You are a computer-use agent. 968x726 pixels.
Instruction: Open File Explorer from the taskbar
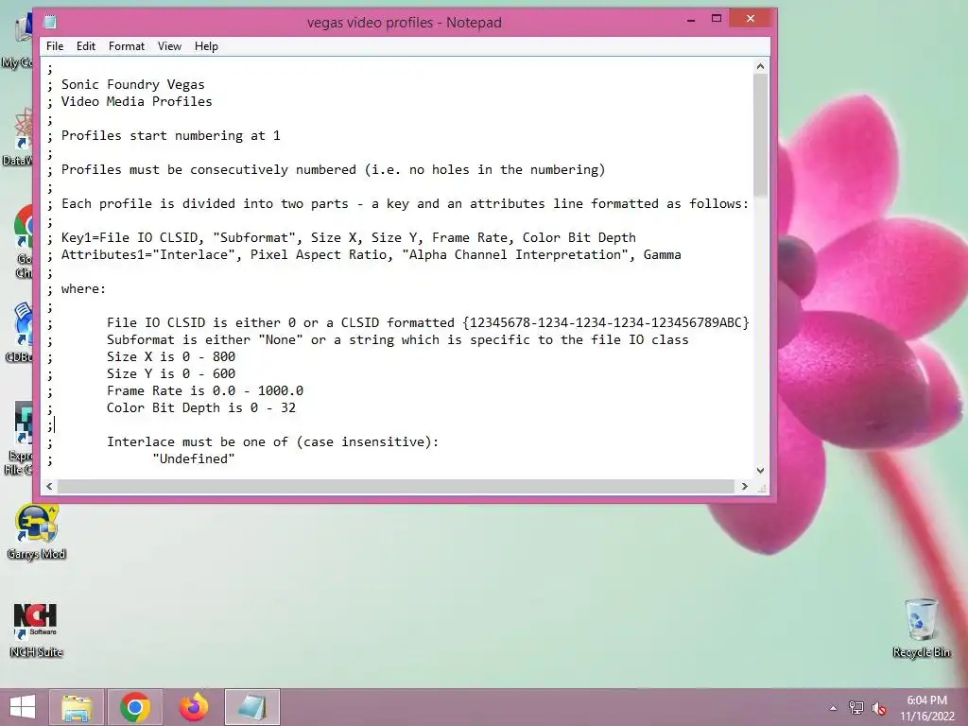77,707
